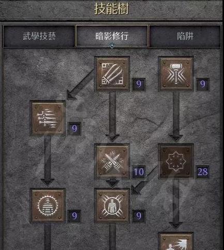This screenshot has height=250, width=224.
Task: Click the 9 counter beside daggers skill
Action: 74,129
